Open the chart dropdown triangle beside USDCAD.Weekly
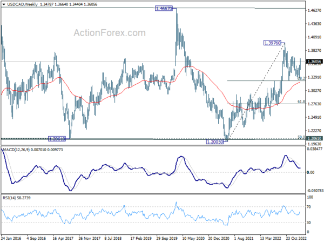Viewport: 324px width, 243px height. 4,4
